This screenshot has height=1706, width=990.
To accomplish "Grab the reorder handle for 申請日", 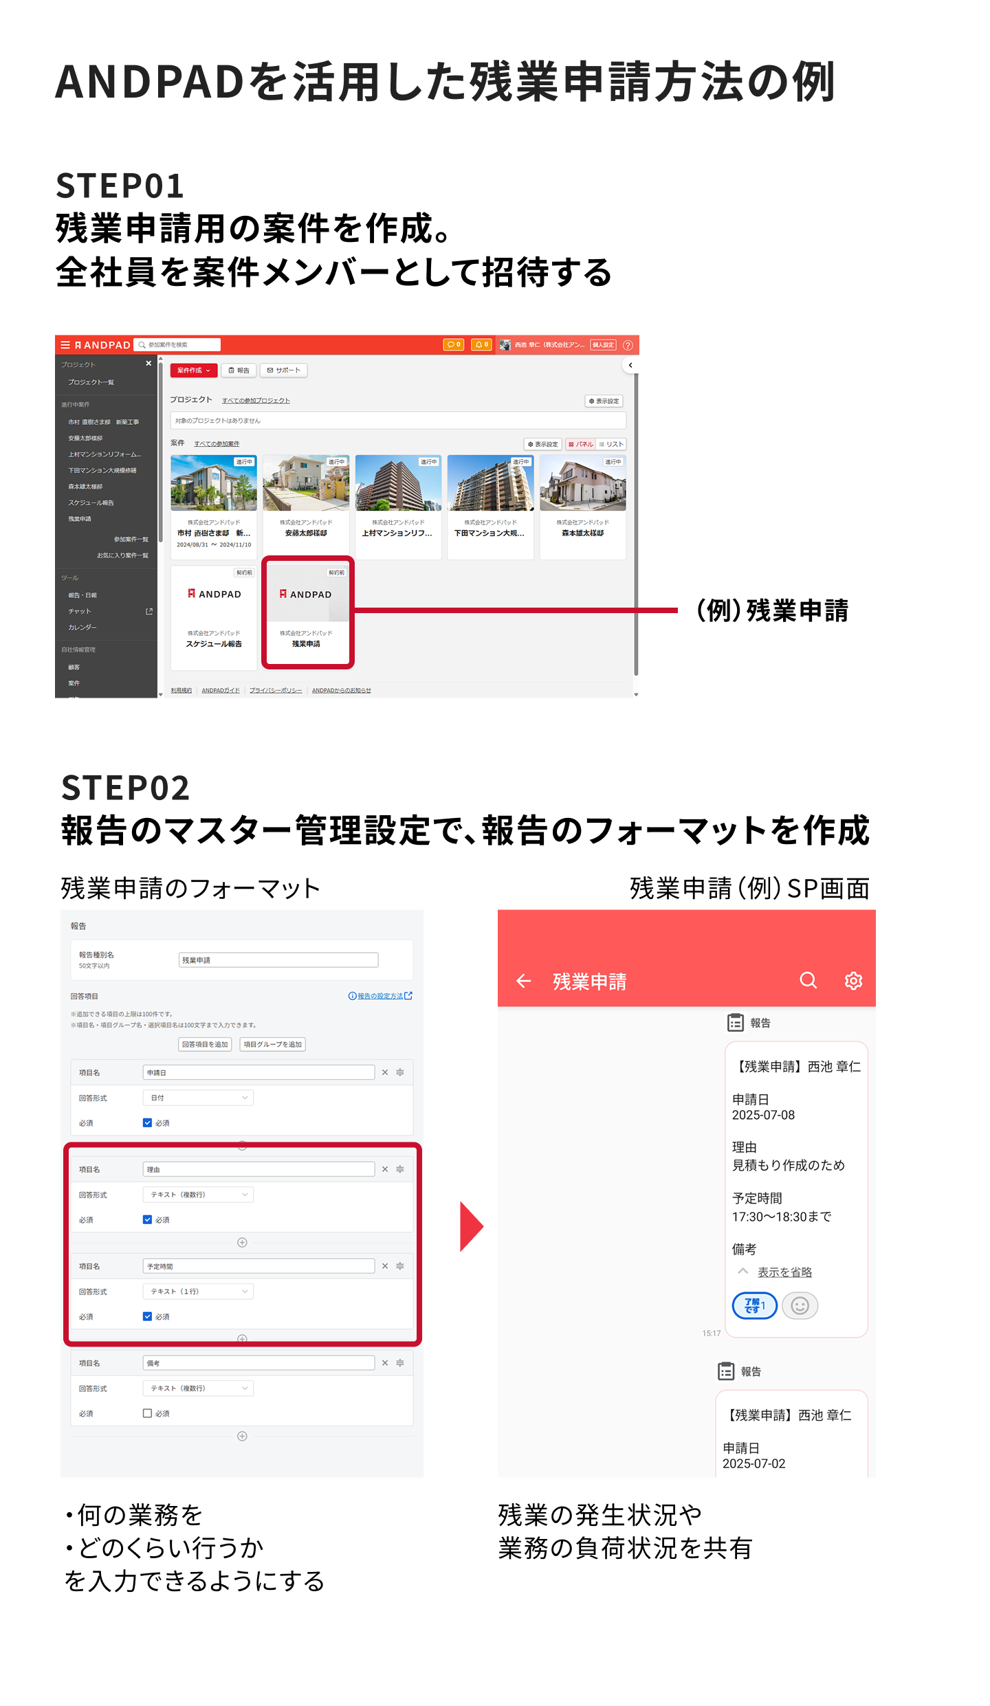I will 400,1072.
